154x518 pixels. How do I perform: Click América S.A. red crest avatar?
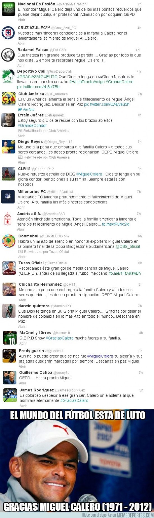click(8, 219)
